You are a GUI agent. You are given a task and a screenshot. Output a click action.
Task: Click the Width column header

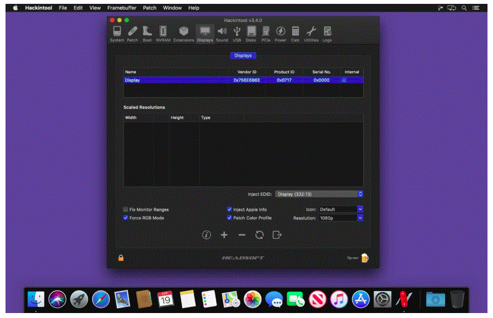click(131, 117)
